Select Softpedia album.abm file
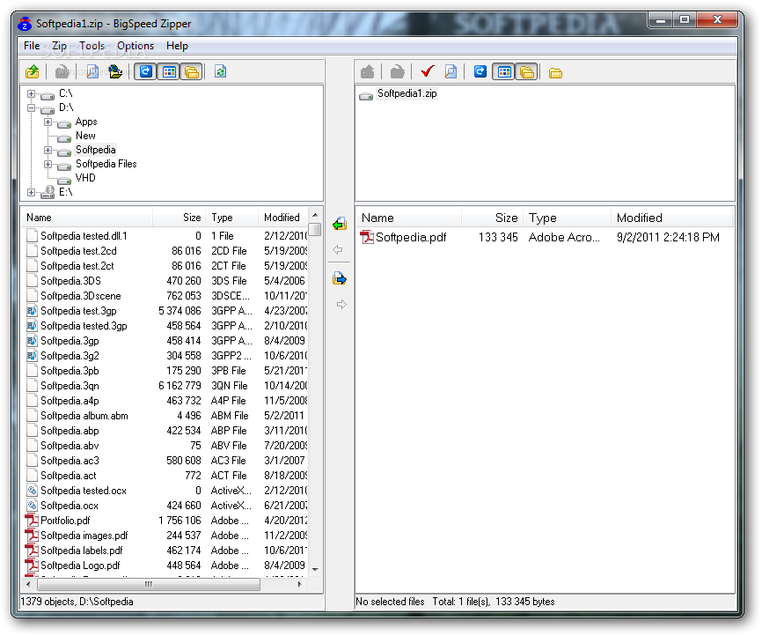 [84, 416]
